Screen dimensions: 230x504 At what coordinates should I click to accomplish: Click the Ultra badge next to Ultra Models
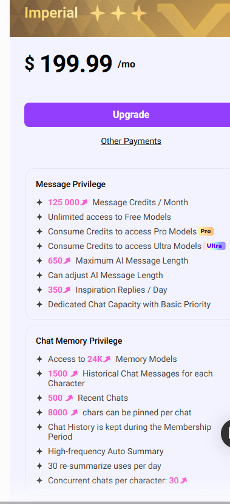coord(214,246)
